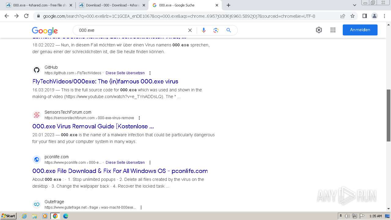Image resolution: width=391 pixels, height=220 pixels.
Task: Click the GitHub favicon
Action: (37, 70)
